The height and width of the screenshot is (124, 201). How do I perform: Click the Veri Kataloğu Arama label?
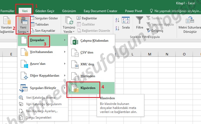click(x=41, y=98)
